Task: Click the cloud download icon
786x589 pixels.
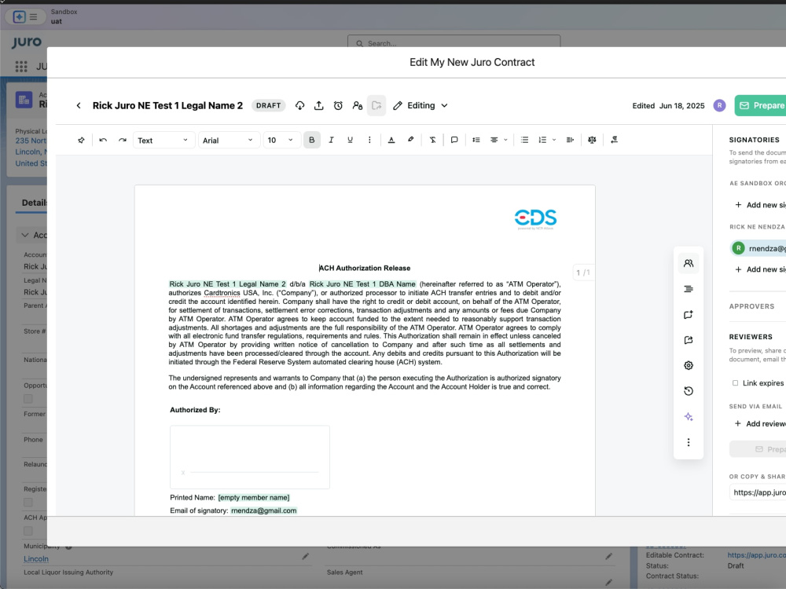Action: pyautogui.click(x=299, y=106)
